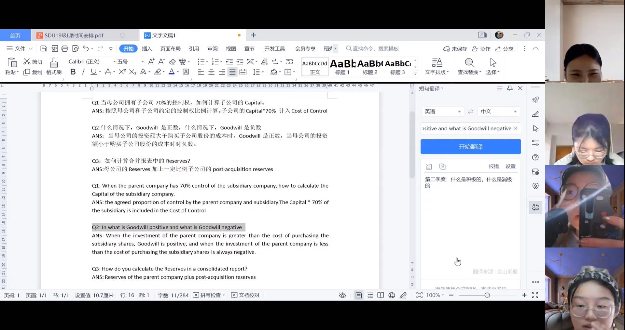Viewport: 625px width, 330px height.
Task: Adjust the zoom slider handle
Action: point(487,295)
